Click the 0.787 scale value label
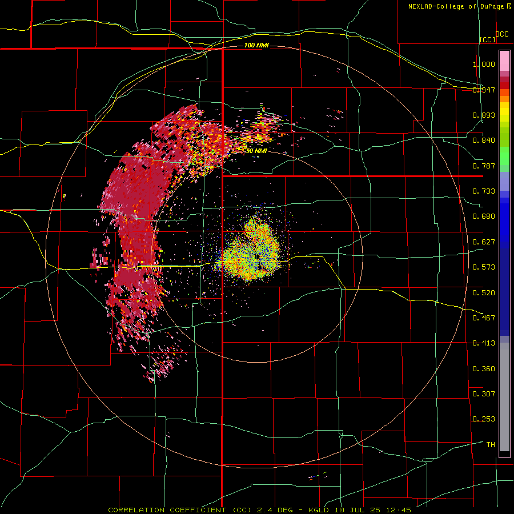Screen dimensions: 514x514 [484, 166]
